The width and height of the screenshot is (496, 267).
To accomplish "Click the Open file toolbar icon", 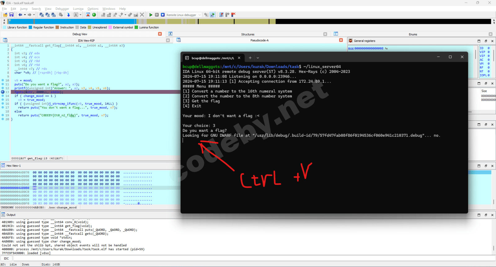I will [x=5, y=15].
